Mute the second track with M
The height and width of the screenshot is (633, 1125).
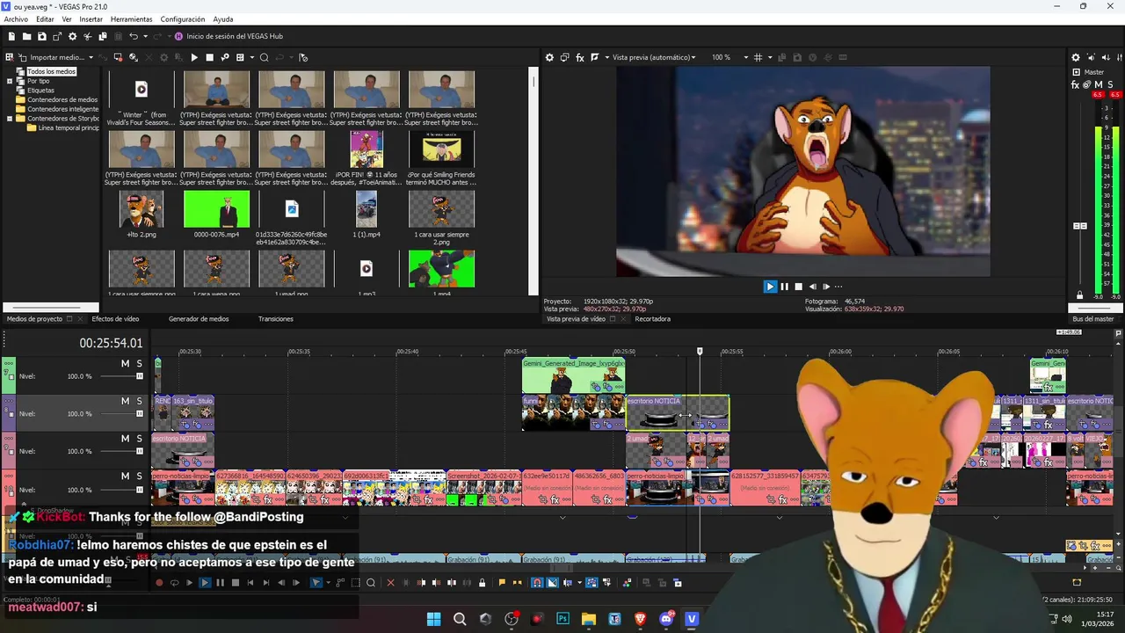[125, 401]
